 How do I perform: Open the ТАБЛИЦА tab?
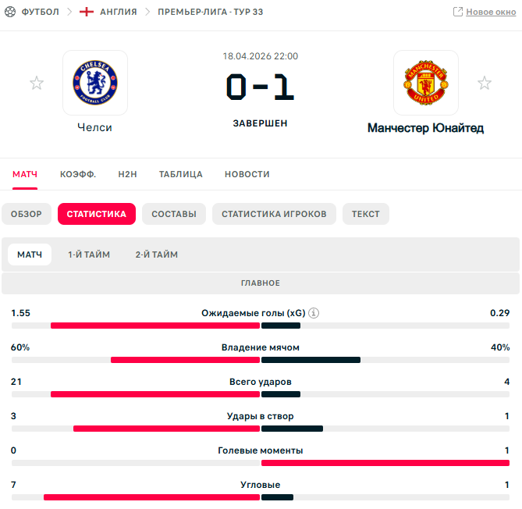click(x=181, y=174)
